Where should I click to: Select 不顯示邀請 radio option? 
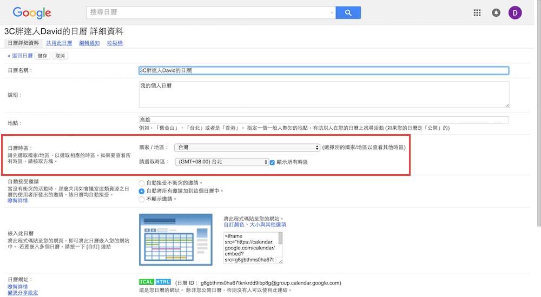142,199
